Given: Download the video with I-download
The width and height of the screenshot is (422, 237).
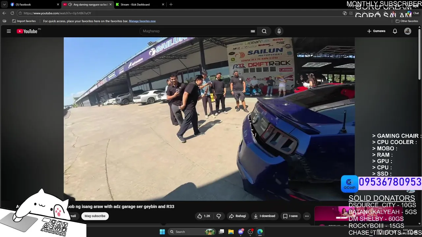Looking at the screenshot, I should pos(264,216).
